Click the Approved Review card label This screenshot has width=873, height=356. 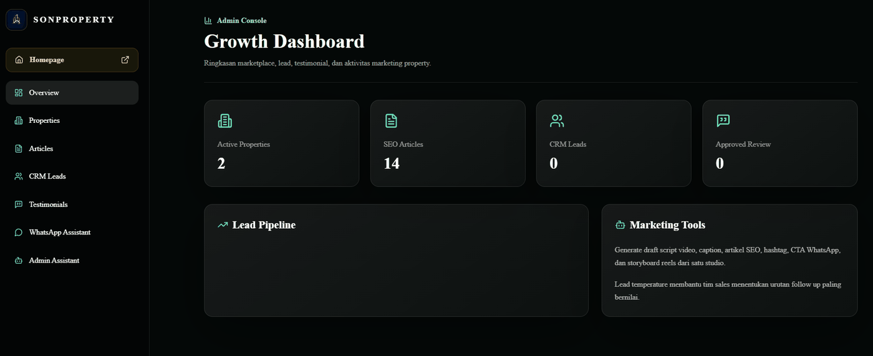[x=743, y=144]
